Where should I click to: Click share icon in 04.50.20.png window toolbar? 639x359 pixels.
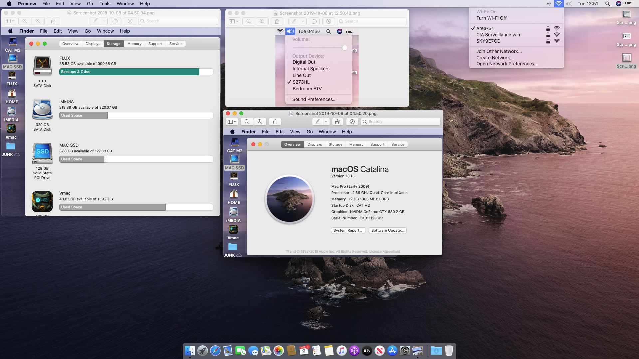click(275, 122)
